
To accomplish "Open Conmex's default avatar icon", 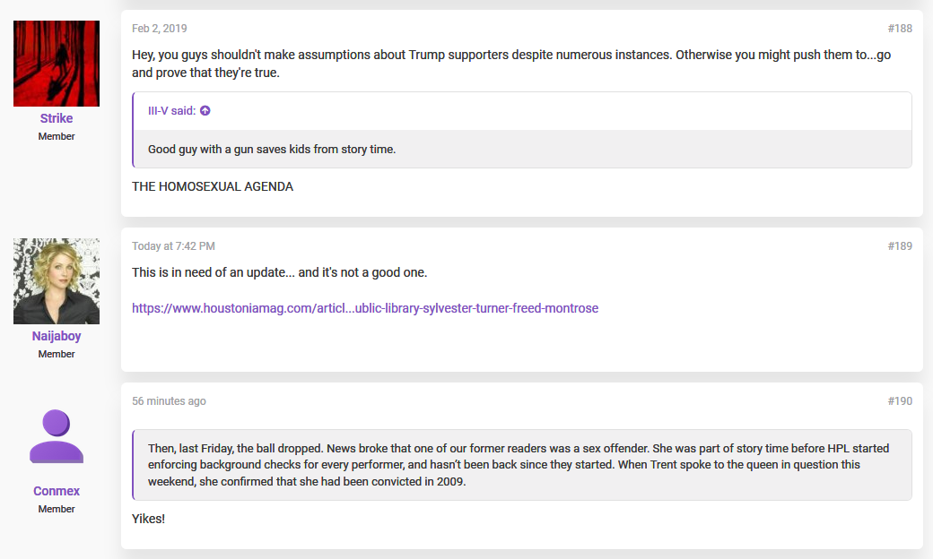I will [x=57, y=436].
